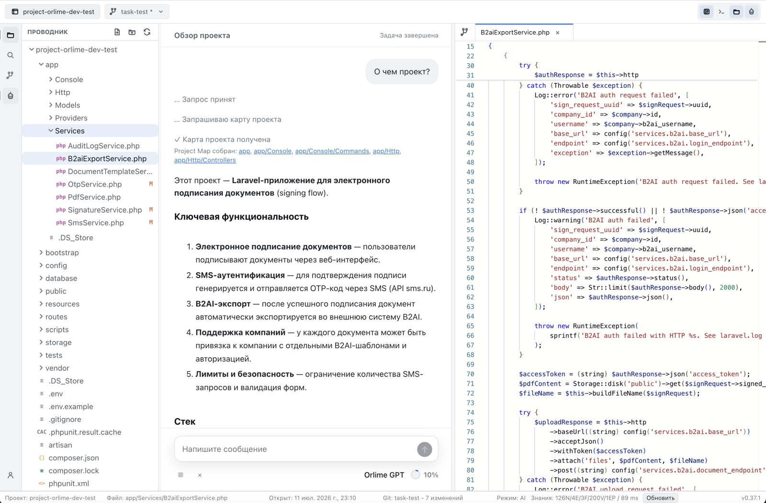Click the О чем проект? chat bubble

pos(402,72)
